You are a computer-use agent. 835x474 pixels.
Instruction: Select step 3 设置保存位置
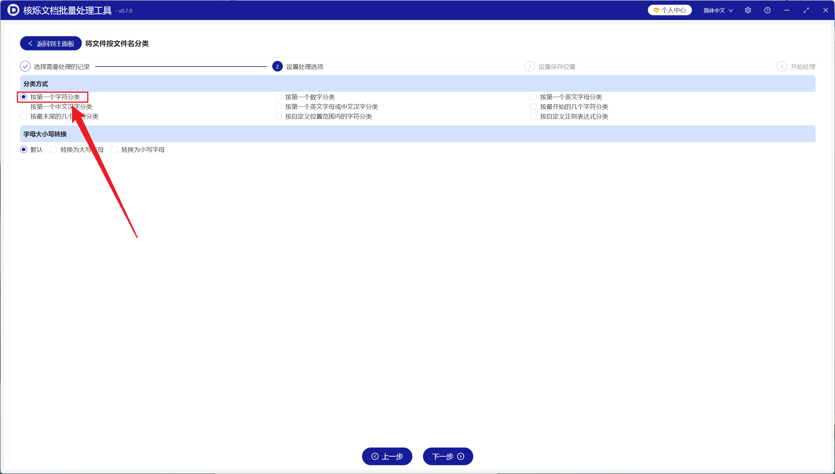point(550,66)
